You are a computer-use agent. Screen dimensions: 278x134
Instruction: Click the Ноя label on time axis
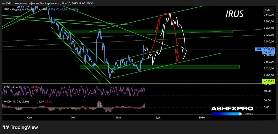pos(118,117)
